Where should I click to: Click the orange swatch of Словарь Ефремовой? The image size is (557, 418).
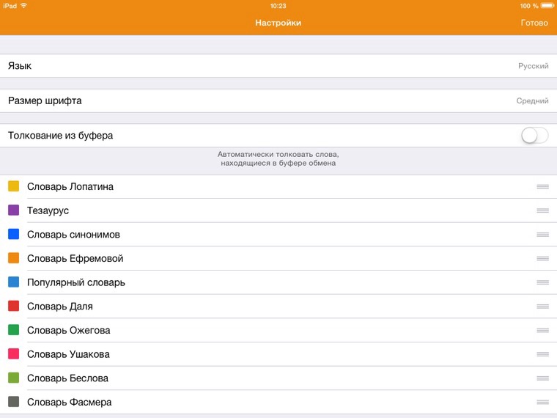(x=13, y=258)
